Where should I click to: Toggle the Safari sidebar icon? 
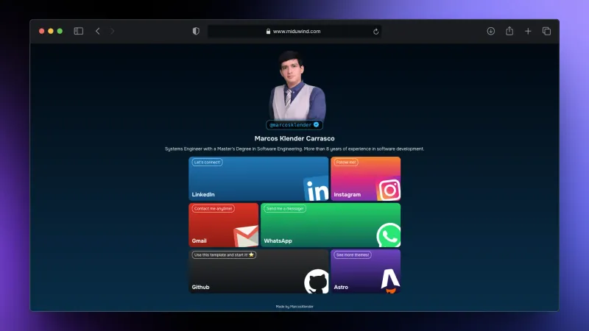coord(79,32)
